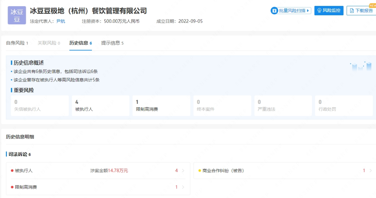This screenshot has height=198, width=376.
Task: Click the 重要风险 heading
Action: (x=24, y=90)
